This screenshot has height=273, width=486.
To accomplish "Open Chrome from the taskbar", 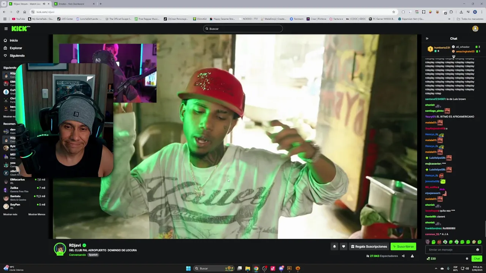I will coord(256,268).
